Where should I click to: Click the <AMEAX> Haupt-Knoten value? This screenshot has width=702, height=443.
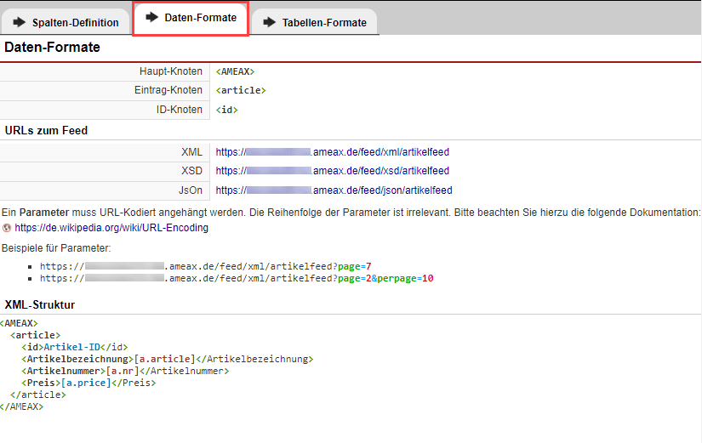pyautogui.click(x=235, y=71)
